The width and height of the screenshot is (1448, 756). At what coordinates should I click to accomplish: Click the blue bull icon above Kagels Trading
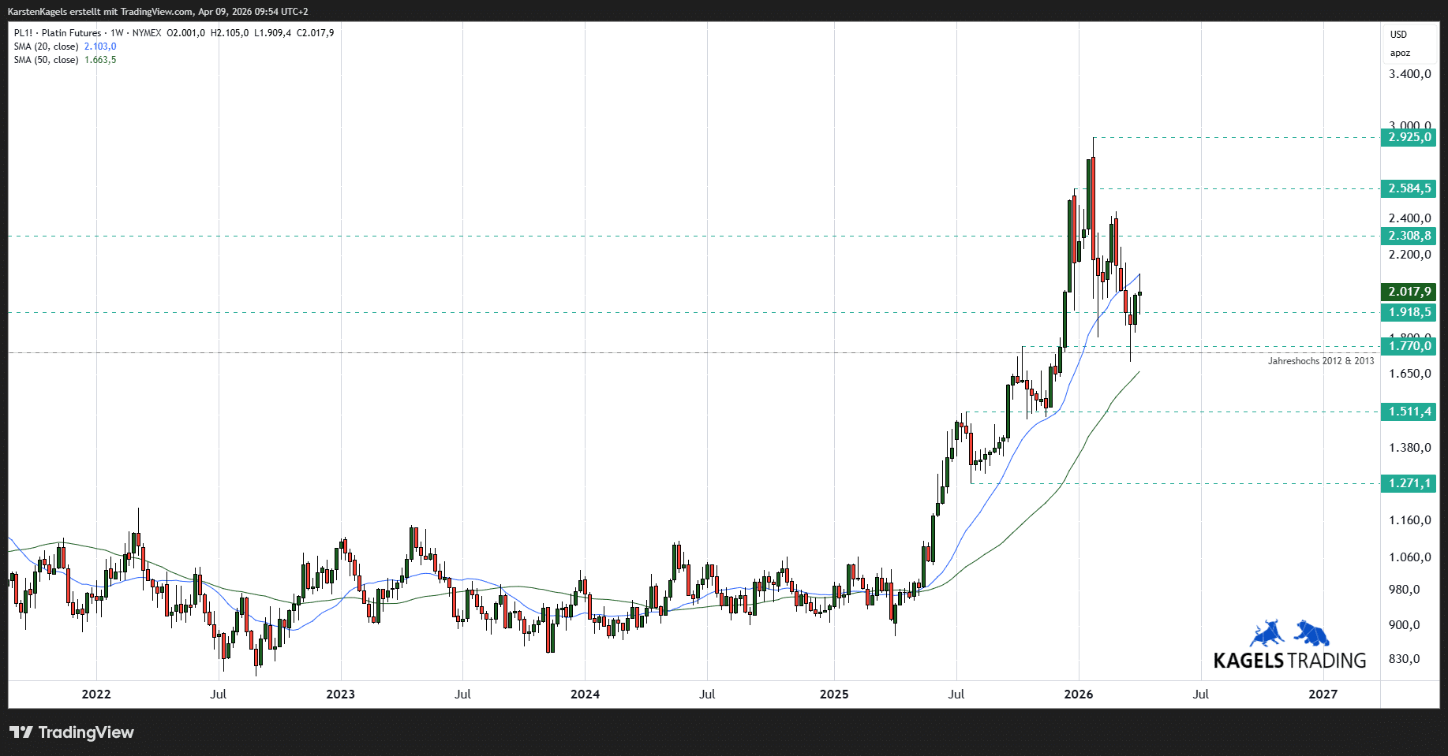[x=1267, y=634]
